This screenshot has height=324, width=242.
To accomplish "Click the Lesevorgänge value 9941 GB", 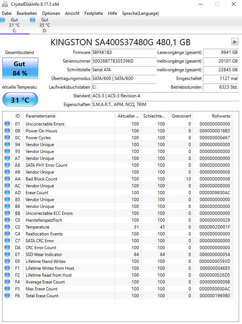I will (x=221, y=52).
